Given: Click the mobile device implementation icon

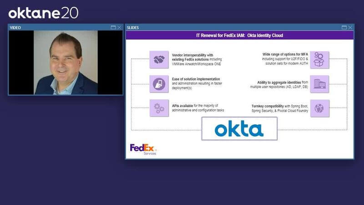Looking at the screenshot, I should [x=159, y=84].
